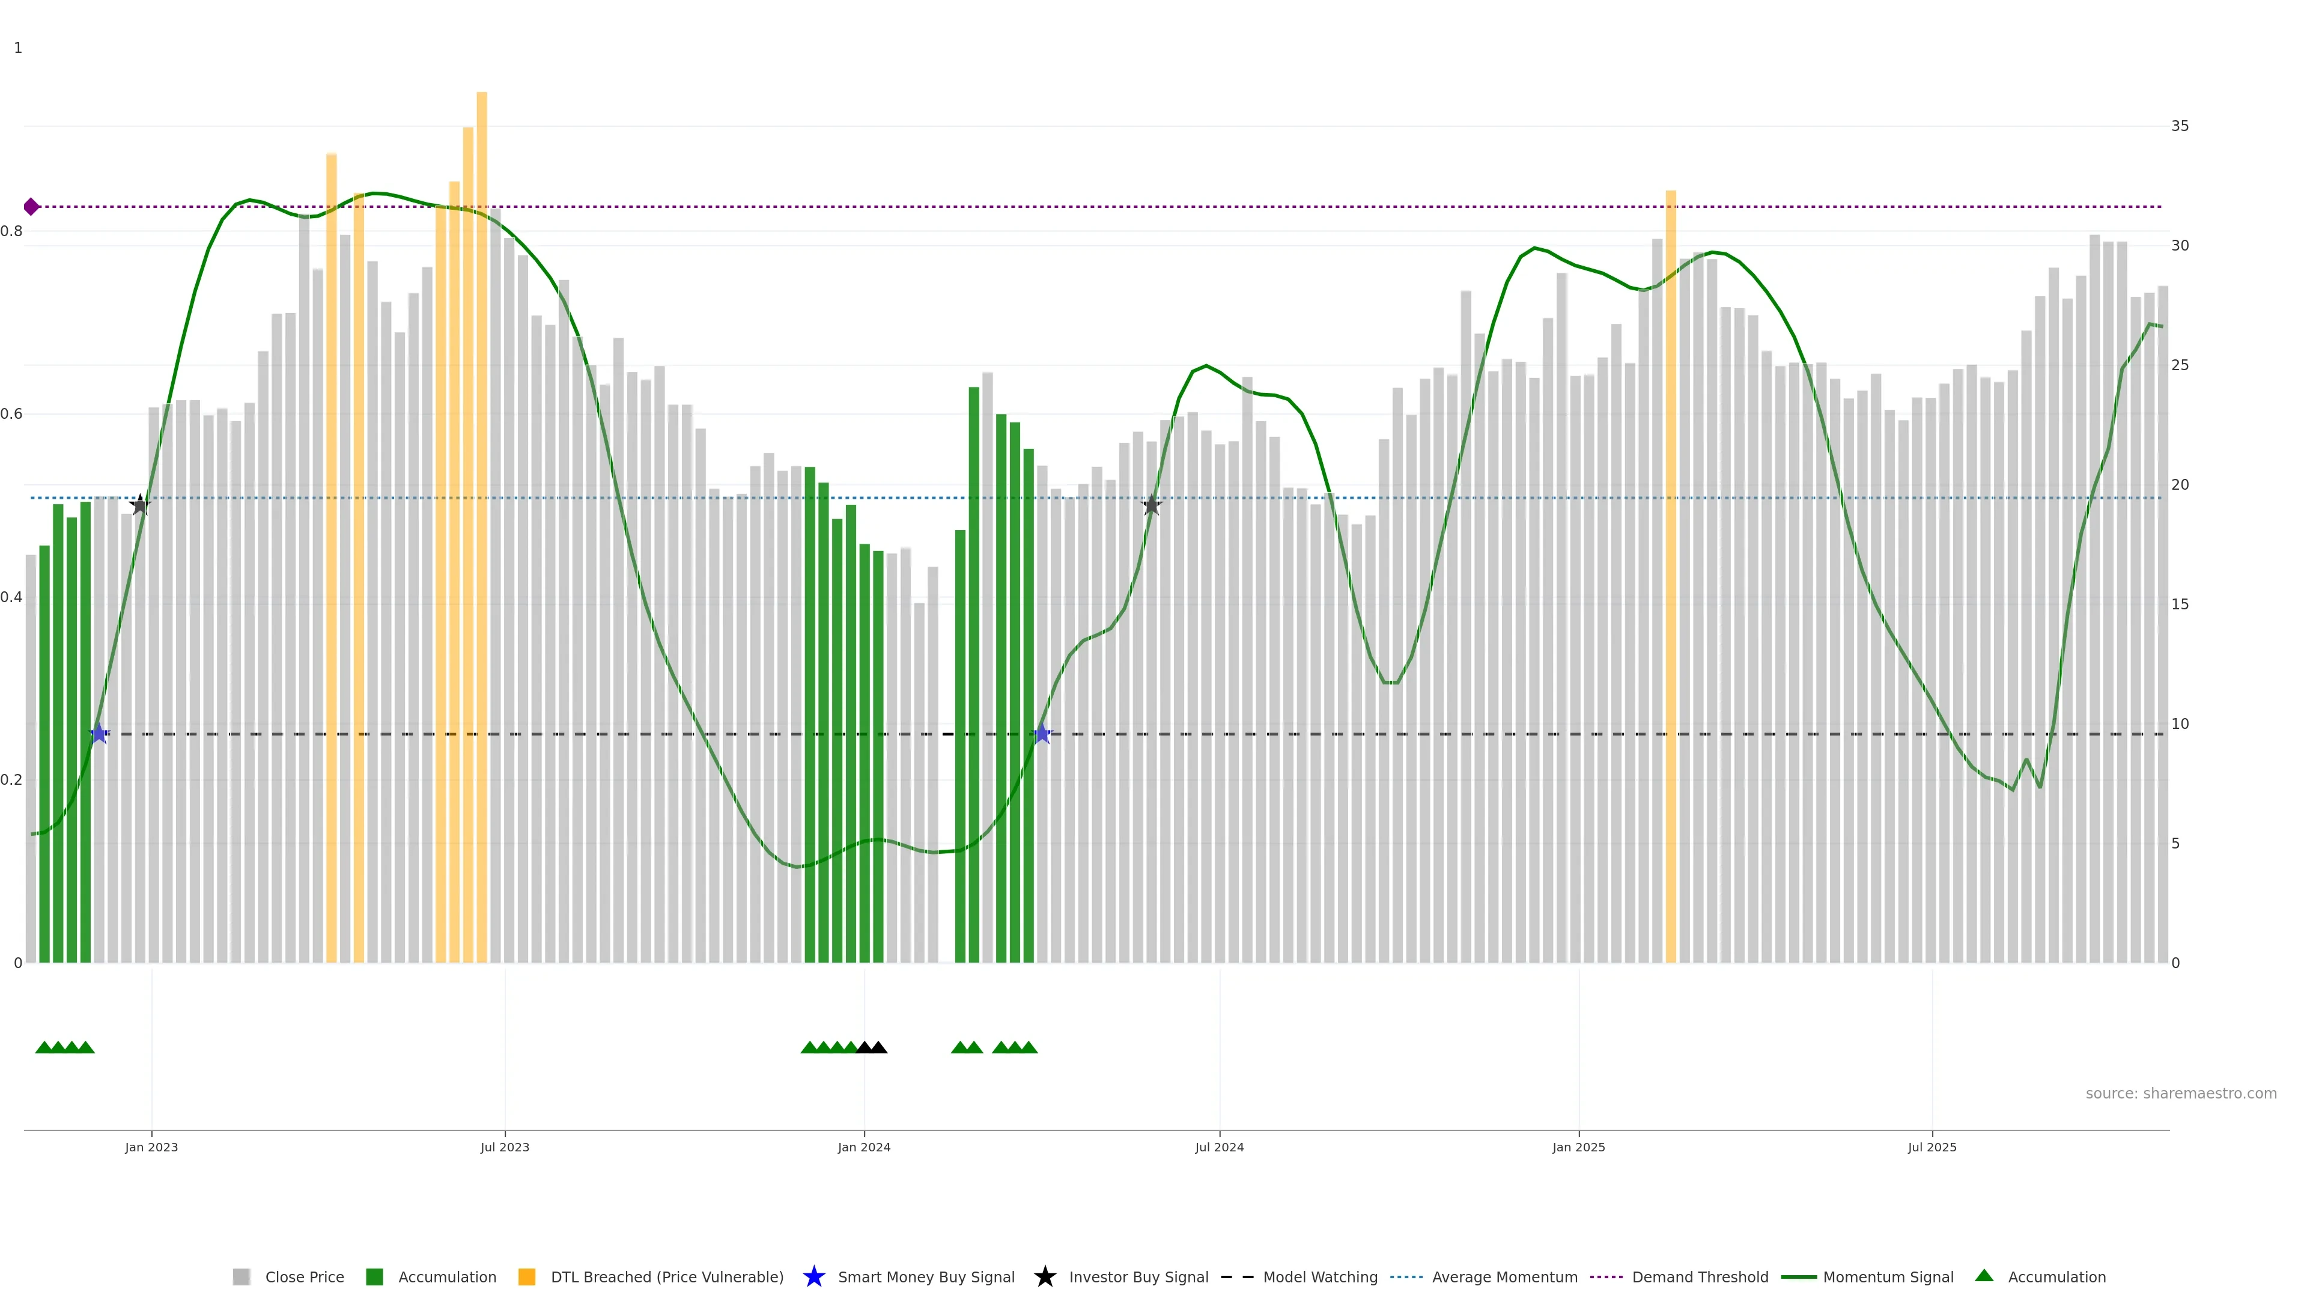The height and width of the screenshot is (1298, 2307).
Task: Click the Jan 2024 axis label
Action: (x=865, y=1147)
